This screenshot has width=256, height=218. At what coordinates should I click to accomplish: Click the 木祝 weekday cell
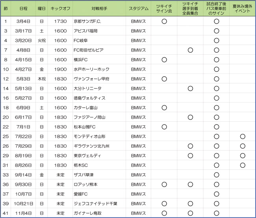coord(42,79)
